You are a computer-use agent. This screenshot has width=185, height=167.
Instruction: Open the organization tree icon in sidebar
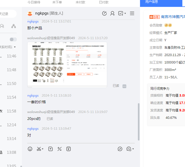[x=13, y=26]
